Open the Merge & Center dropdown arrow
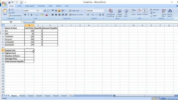The image size is (178, 100). click(84, 15)
